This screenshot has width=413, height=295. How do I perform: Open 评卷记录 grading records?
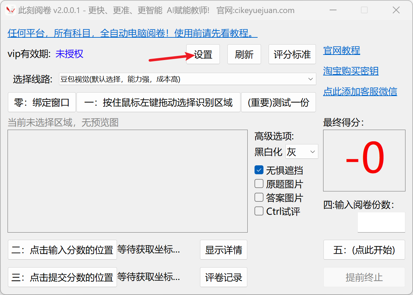tap(223, 277)
